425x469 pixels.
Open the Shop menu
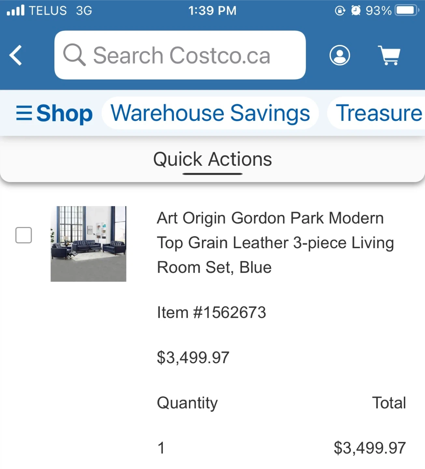click(64, 113)
